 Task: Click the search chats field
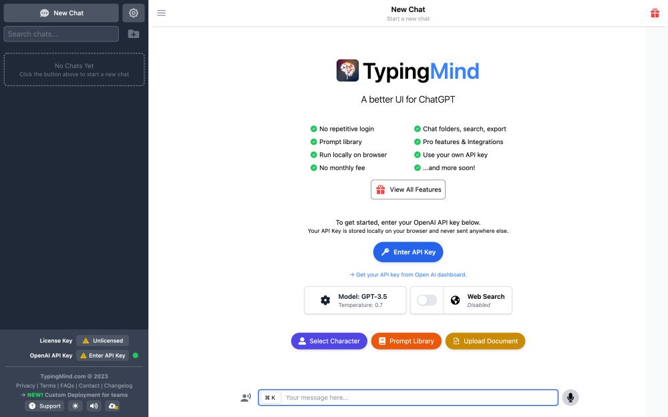[x=61, y=33]
